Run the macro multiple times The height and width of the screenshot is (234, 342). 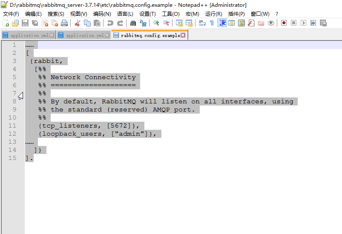[313, 23]
